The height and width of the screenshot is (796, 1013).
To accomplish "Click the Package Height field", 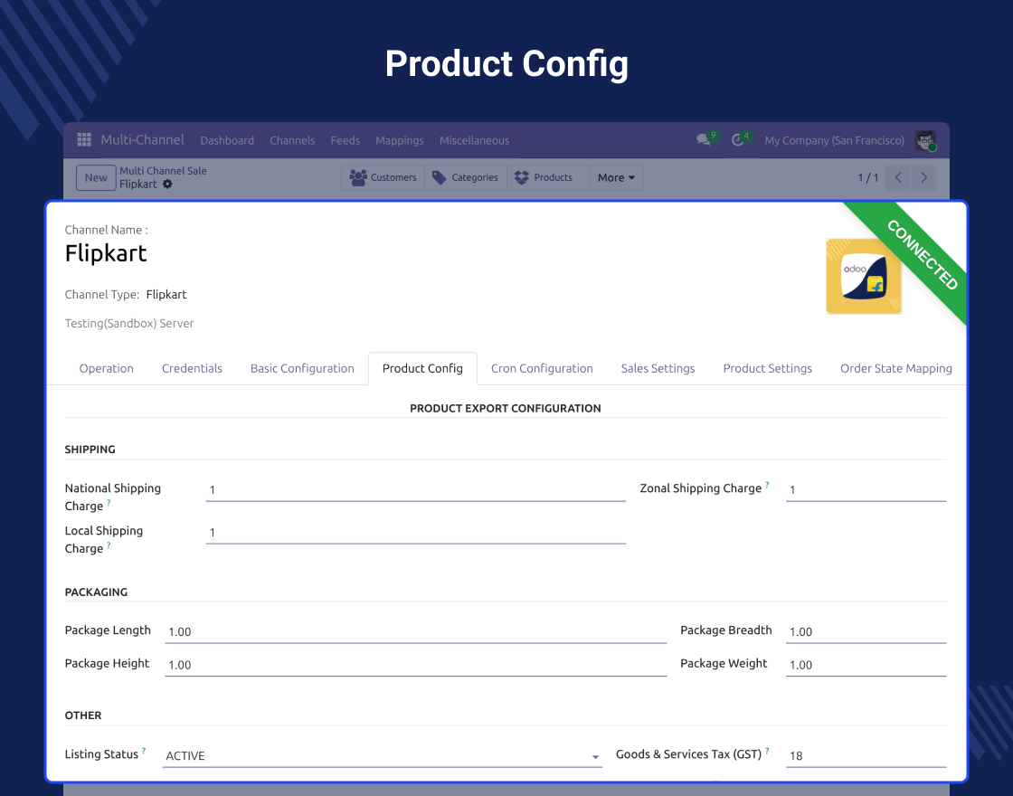I will coord(415,665).
